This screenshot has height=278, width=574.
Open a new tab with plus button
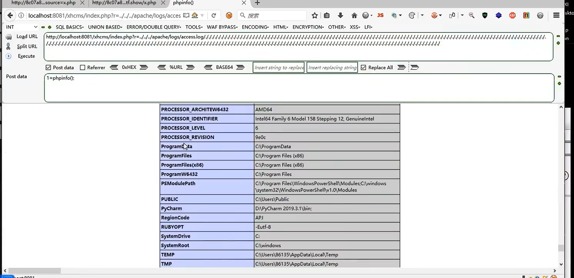[257, 3]
